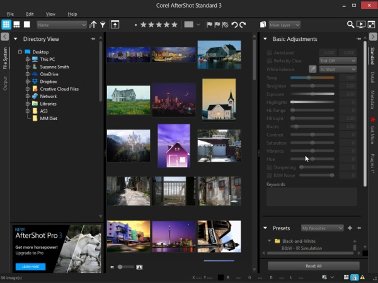
Task: Click the Keywords text field
Action: (x=311, y=197)
